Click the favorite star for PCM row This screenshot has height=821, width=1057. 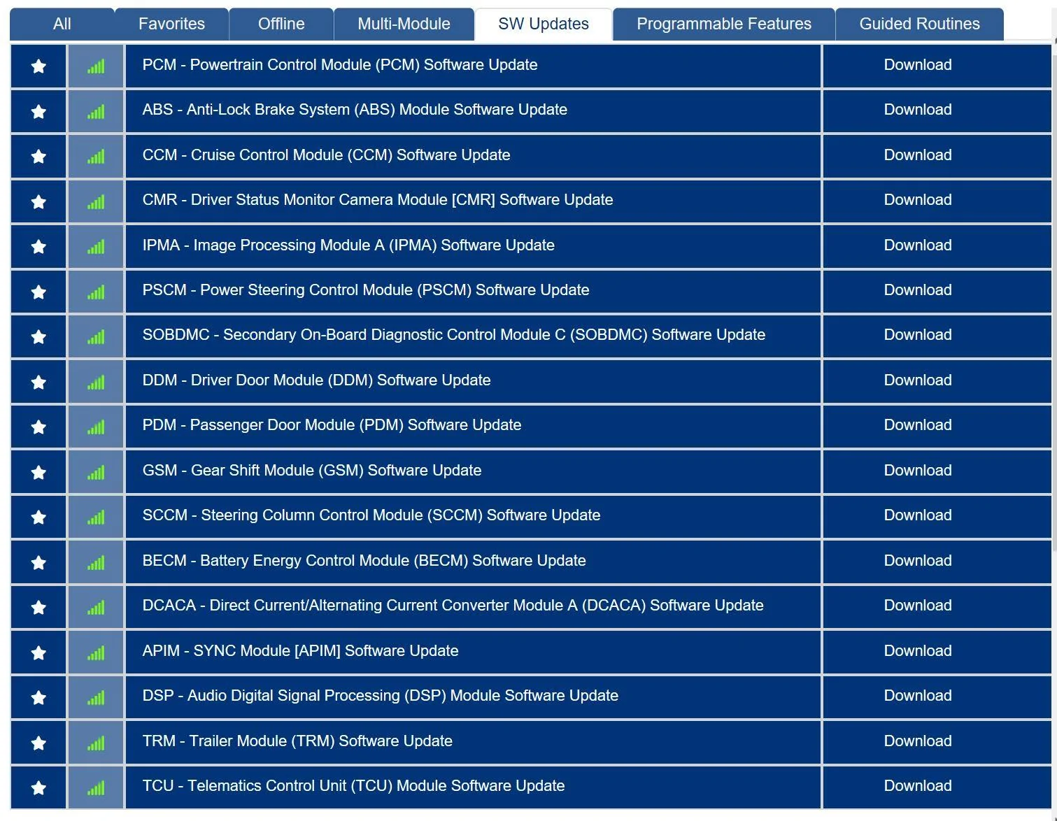[38, 66]
